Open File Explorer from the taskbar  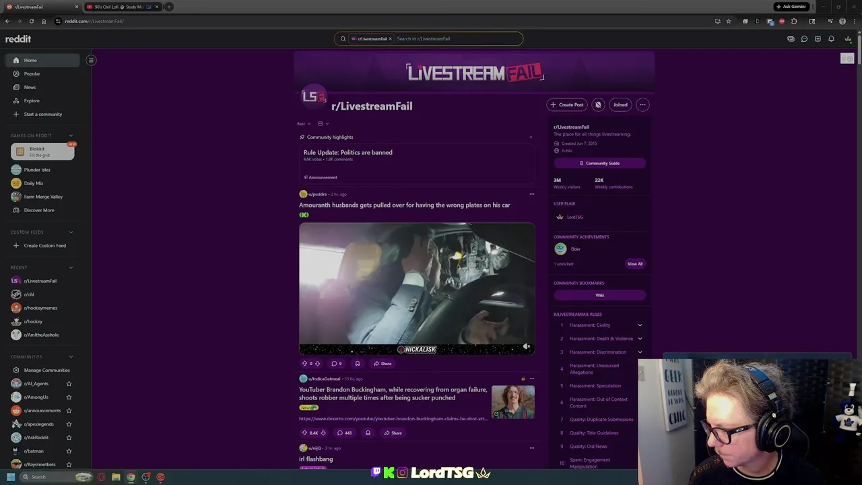tap(116, 477)
